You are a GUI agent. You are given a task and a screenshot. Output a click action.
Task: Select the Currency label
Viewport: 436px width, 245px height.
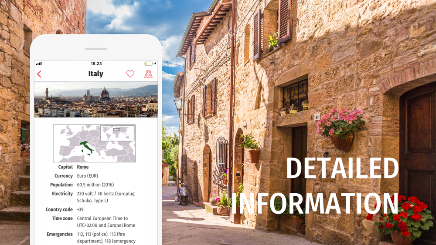(63, 176)
